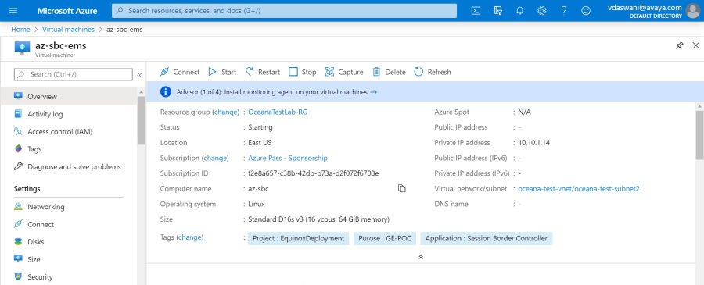Launch Cloud Shell from top bar
The height and width of the screenshot is (285, 704).
click(476, 11)
